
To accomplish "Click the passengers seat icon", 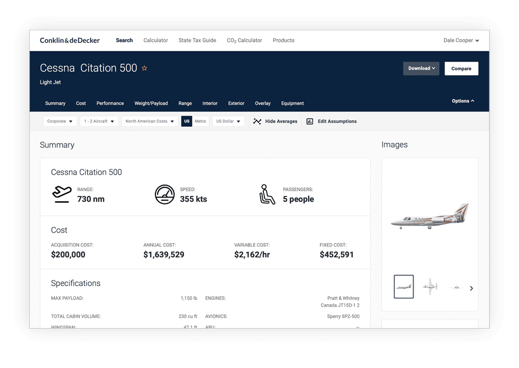I will [x=267, y=194].
